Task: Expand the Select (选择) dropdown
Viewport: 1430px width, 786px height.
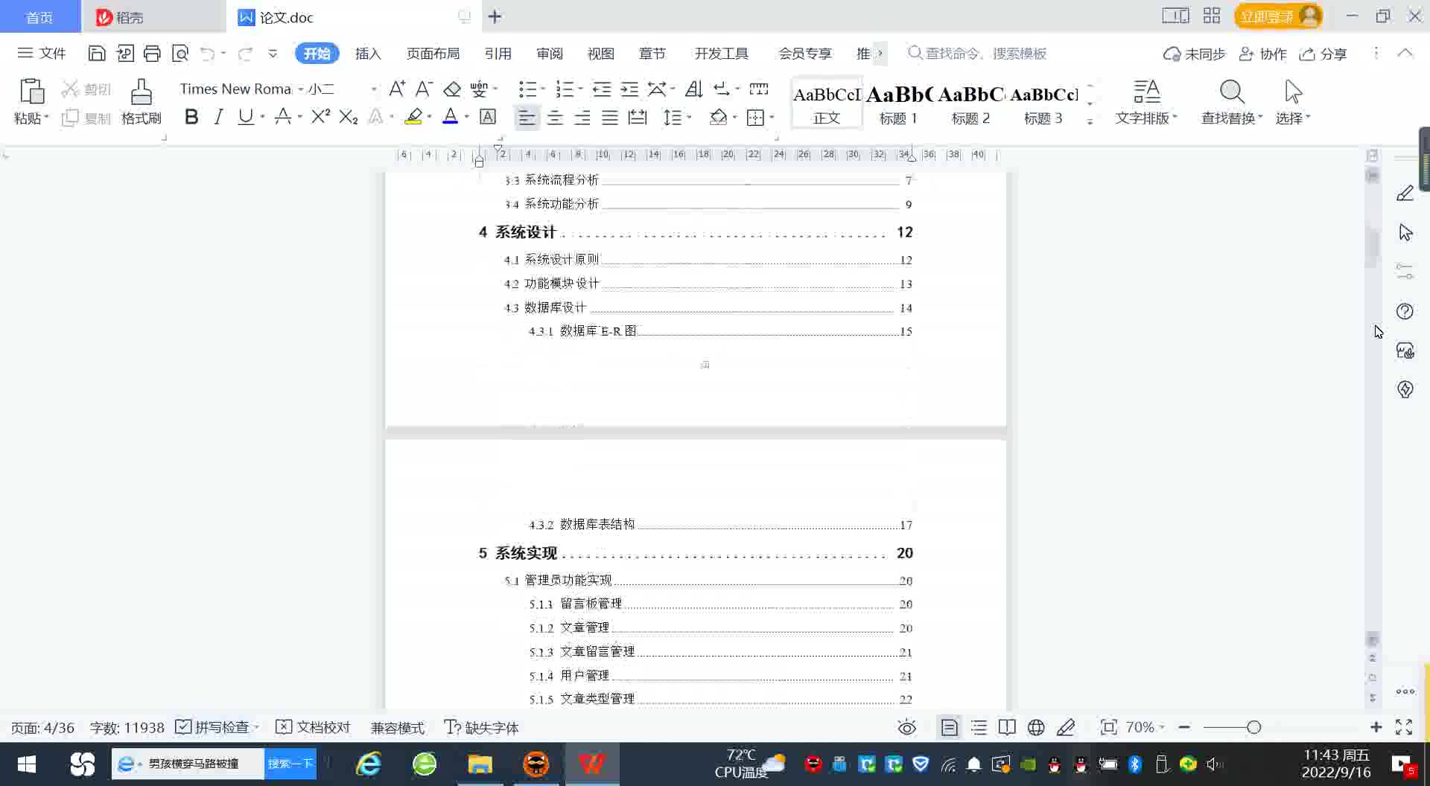Action: coord(1308,118)
